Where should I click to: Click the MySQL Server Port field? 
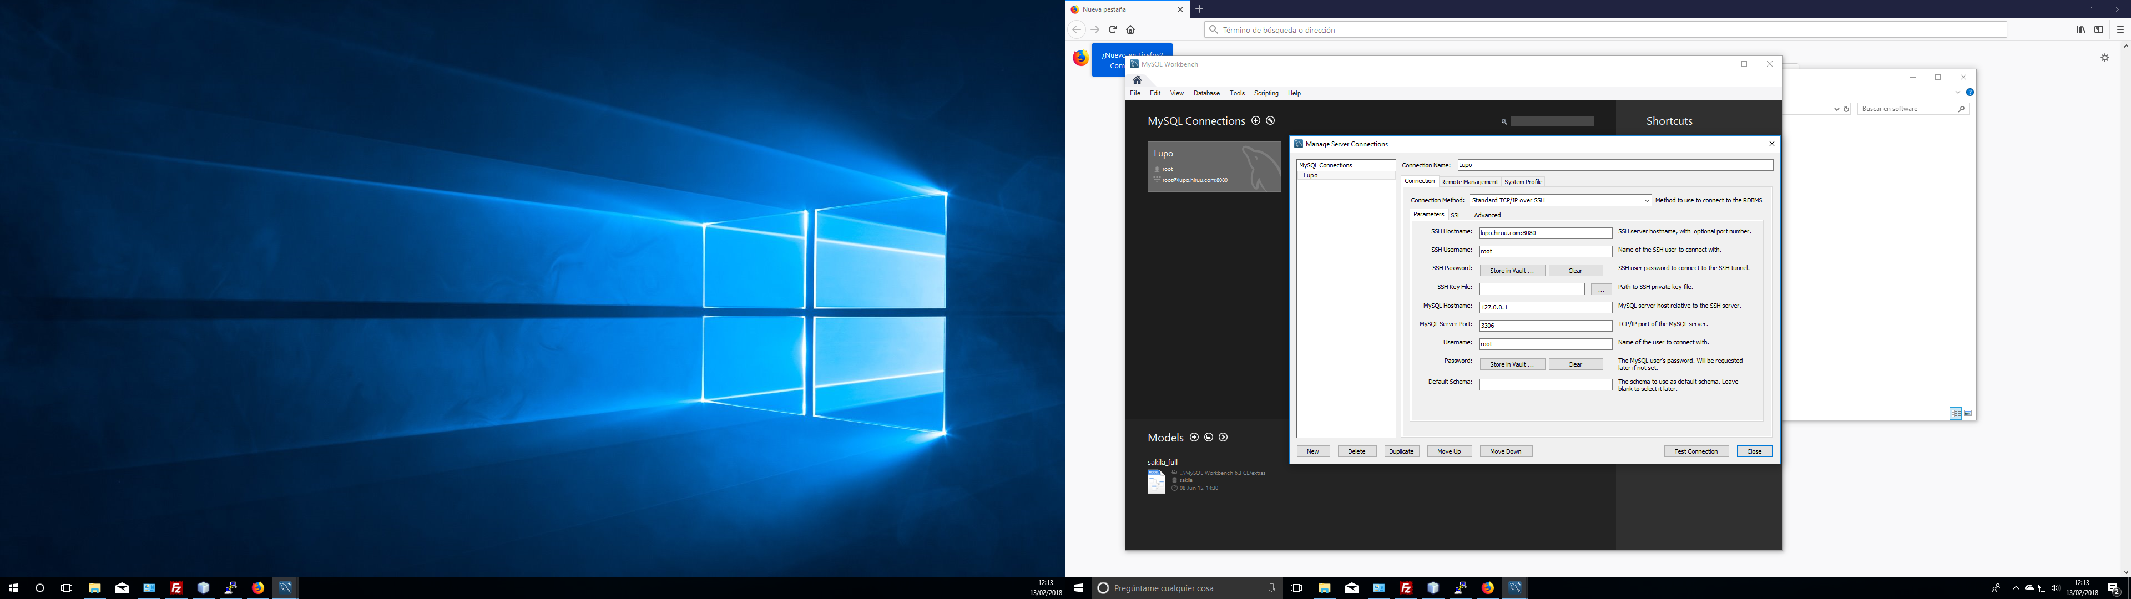point(1546,326)
